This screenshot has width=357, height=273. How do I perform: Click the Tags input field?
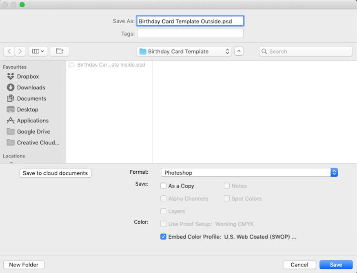click(x=190, y=34)
